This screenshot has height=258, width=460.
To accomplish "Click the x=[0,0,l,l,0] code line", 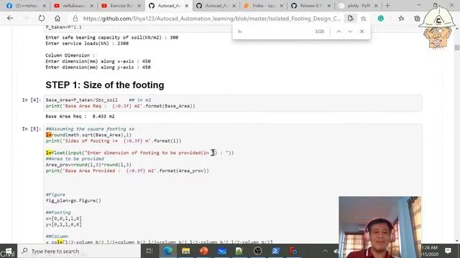I will tap(64, 219).
